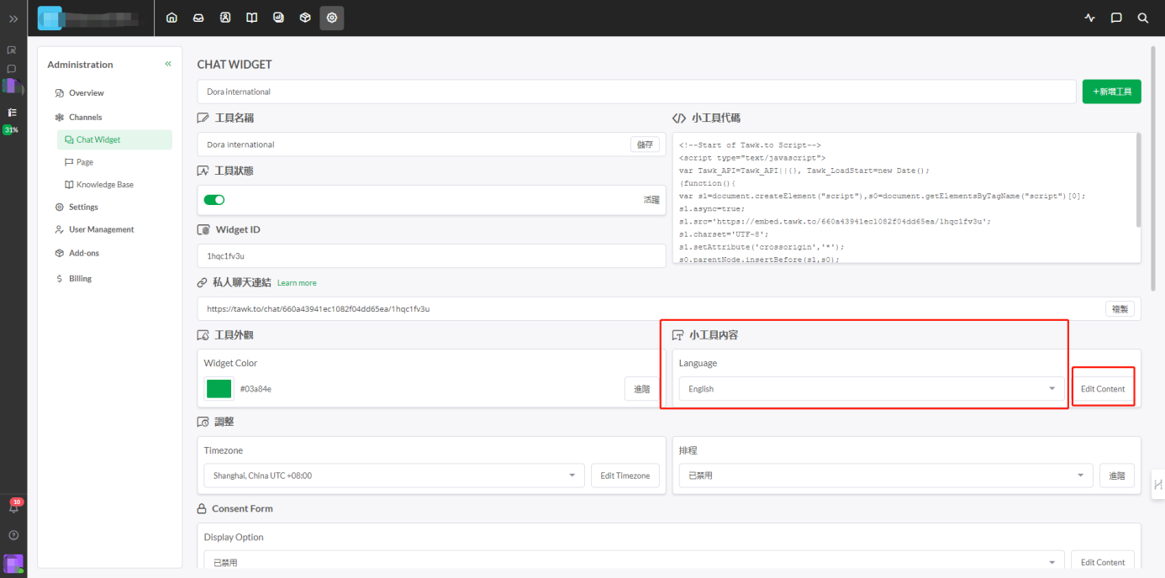The image size is (1165, 578).
Task: Open the knowledge base book icon
Action: coord(251,18)
